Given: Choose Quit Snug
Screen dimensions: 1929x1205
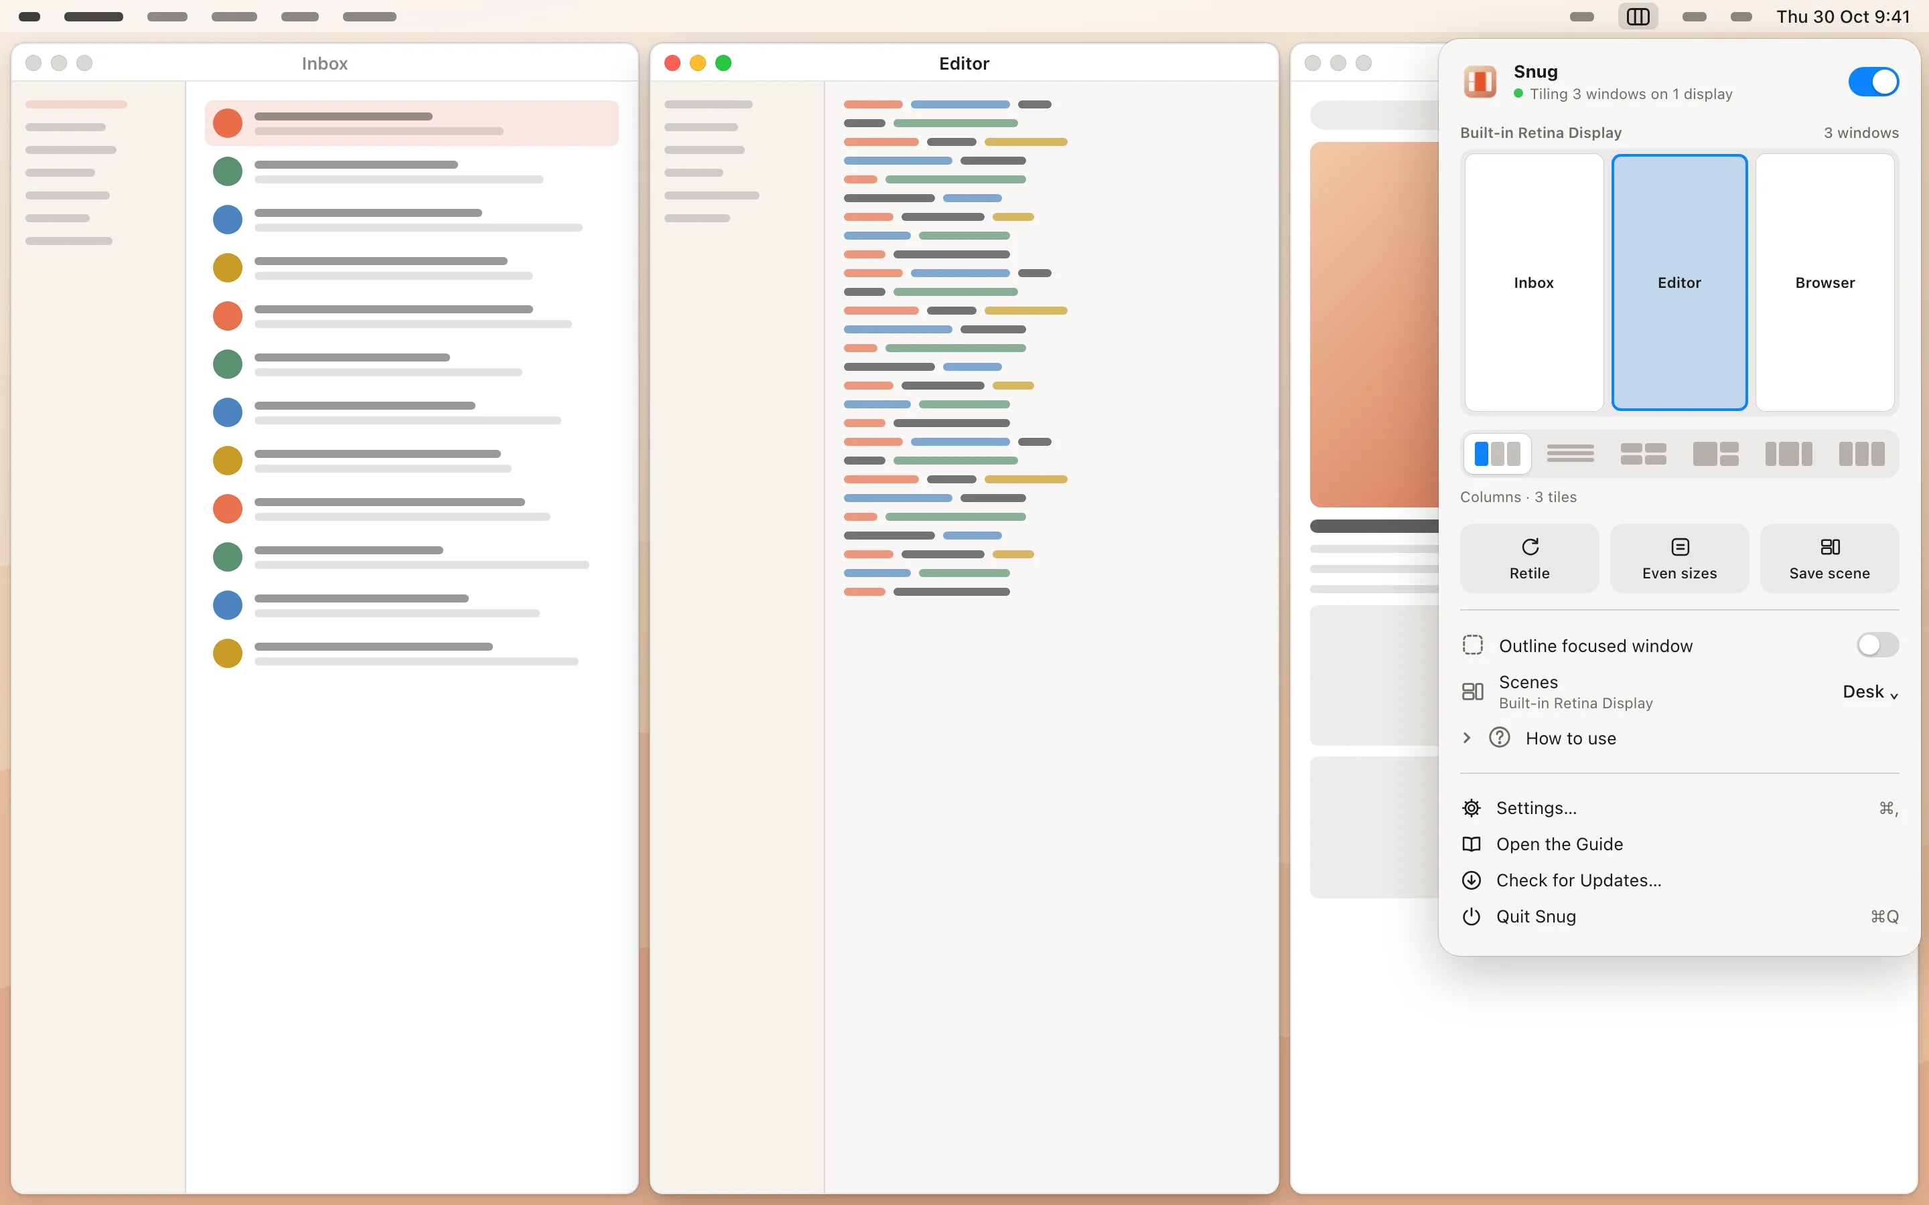Looking at the screenshot, I should point(1680,916).
